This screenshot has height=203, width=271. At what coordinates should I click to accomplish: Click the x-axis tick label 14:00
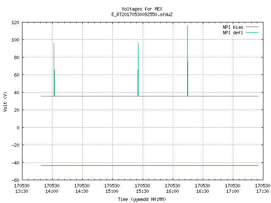click(x=52, y=191)
